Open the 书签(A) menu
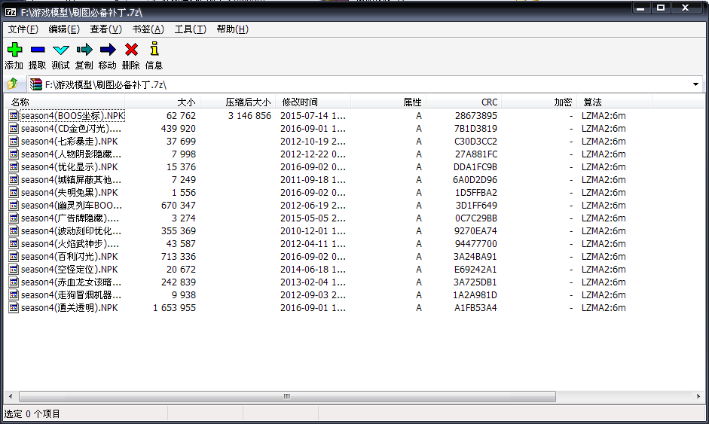The height and width of the screenshot is (424, 709). pos(148,29)
